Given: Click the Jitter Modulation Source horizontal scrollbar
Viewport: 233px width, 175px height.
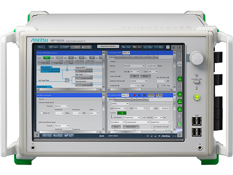Looking at the screenshot, I should (x=69, y=89).
